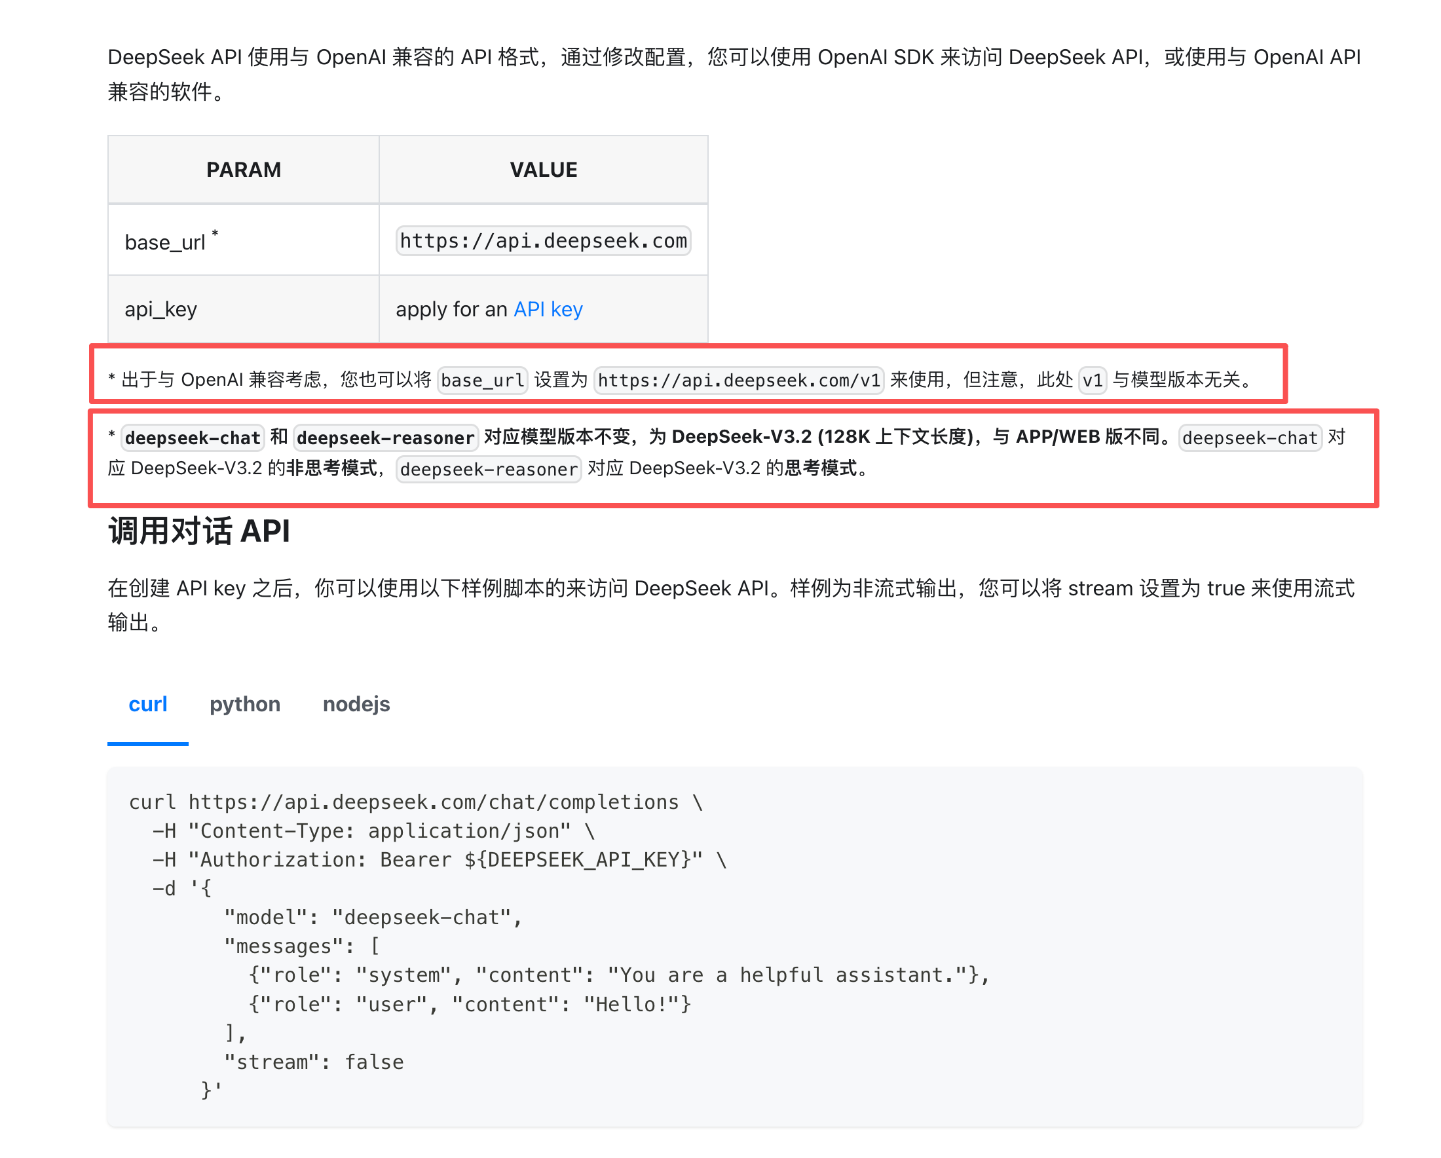This screenshot has width=1441, height=1158.
Task: Click the "stream": false code line
Action: coord(314,1062)
